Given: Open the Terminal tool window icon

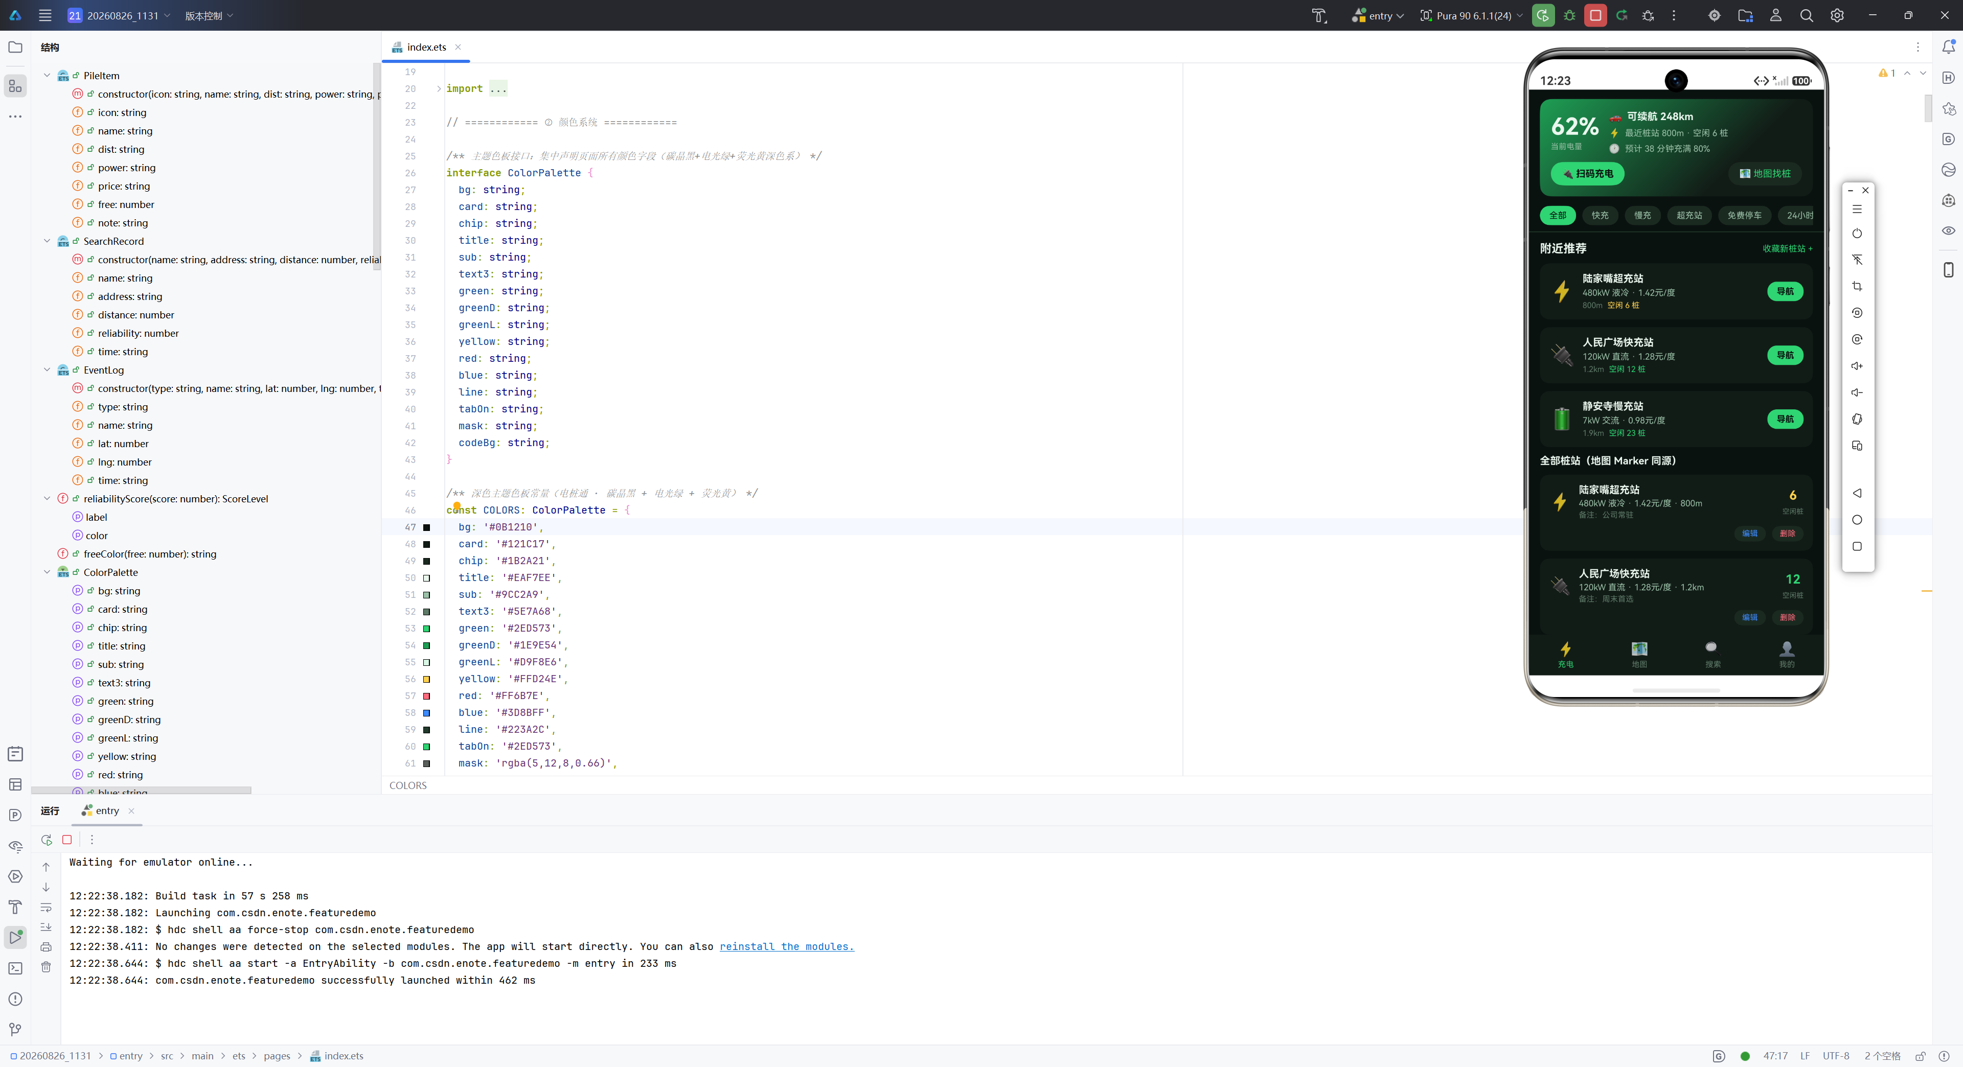Looking at the screenshot, I should point(15,968).
